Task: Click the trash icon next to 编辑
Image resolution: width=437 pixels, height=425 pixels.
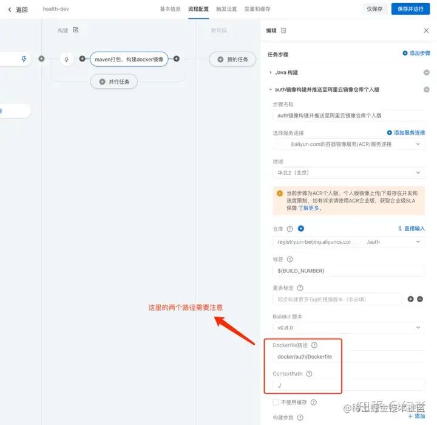Action: 283,30
